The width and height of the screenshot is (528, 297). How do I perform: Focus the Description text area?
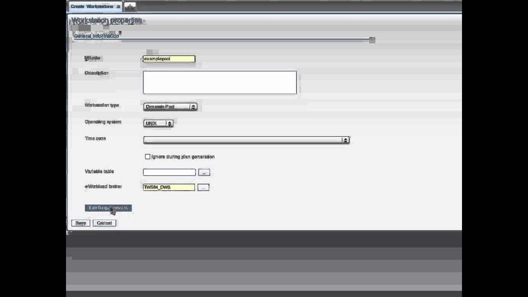coord(220,82)
